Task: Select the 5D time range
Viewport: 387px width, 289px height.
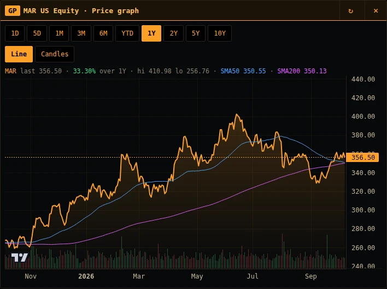Action: 37,33
